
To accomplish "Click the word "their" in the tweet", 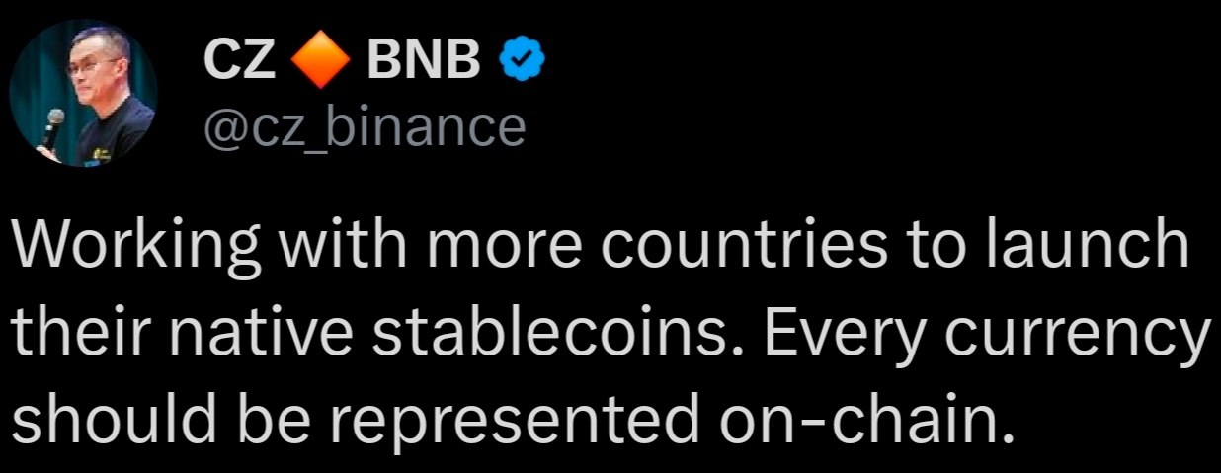I will [80, 336].
